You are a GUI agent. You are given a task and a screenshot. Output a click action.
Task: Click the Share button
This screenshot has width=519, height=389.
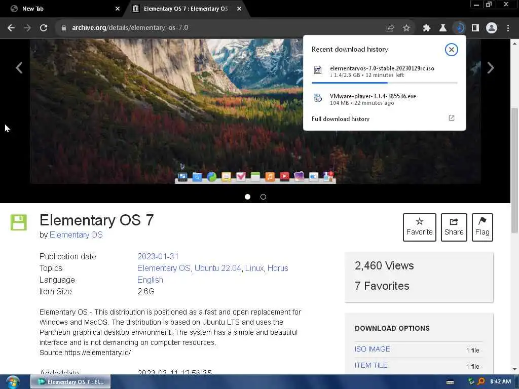click(x=454, y=227)
